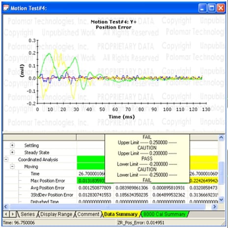Image resolution: width=228 pixels, height=228 pixels.
Task: Click the Time: 96.750006 status bar entry
Action: (19, 223)
